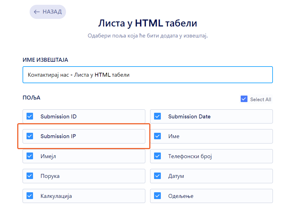This screenshot has height=212, width=296.
Task: Click the Select All label
Action: 260,100
